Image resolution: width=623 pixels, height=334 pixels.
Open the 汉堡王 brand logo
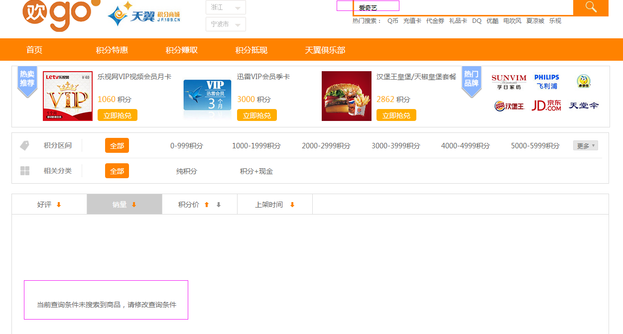(509, 106)
